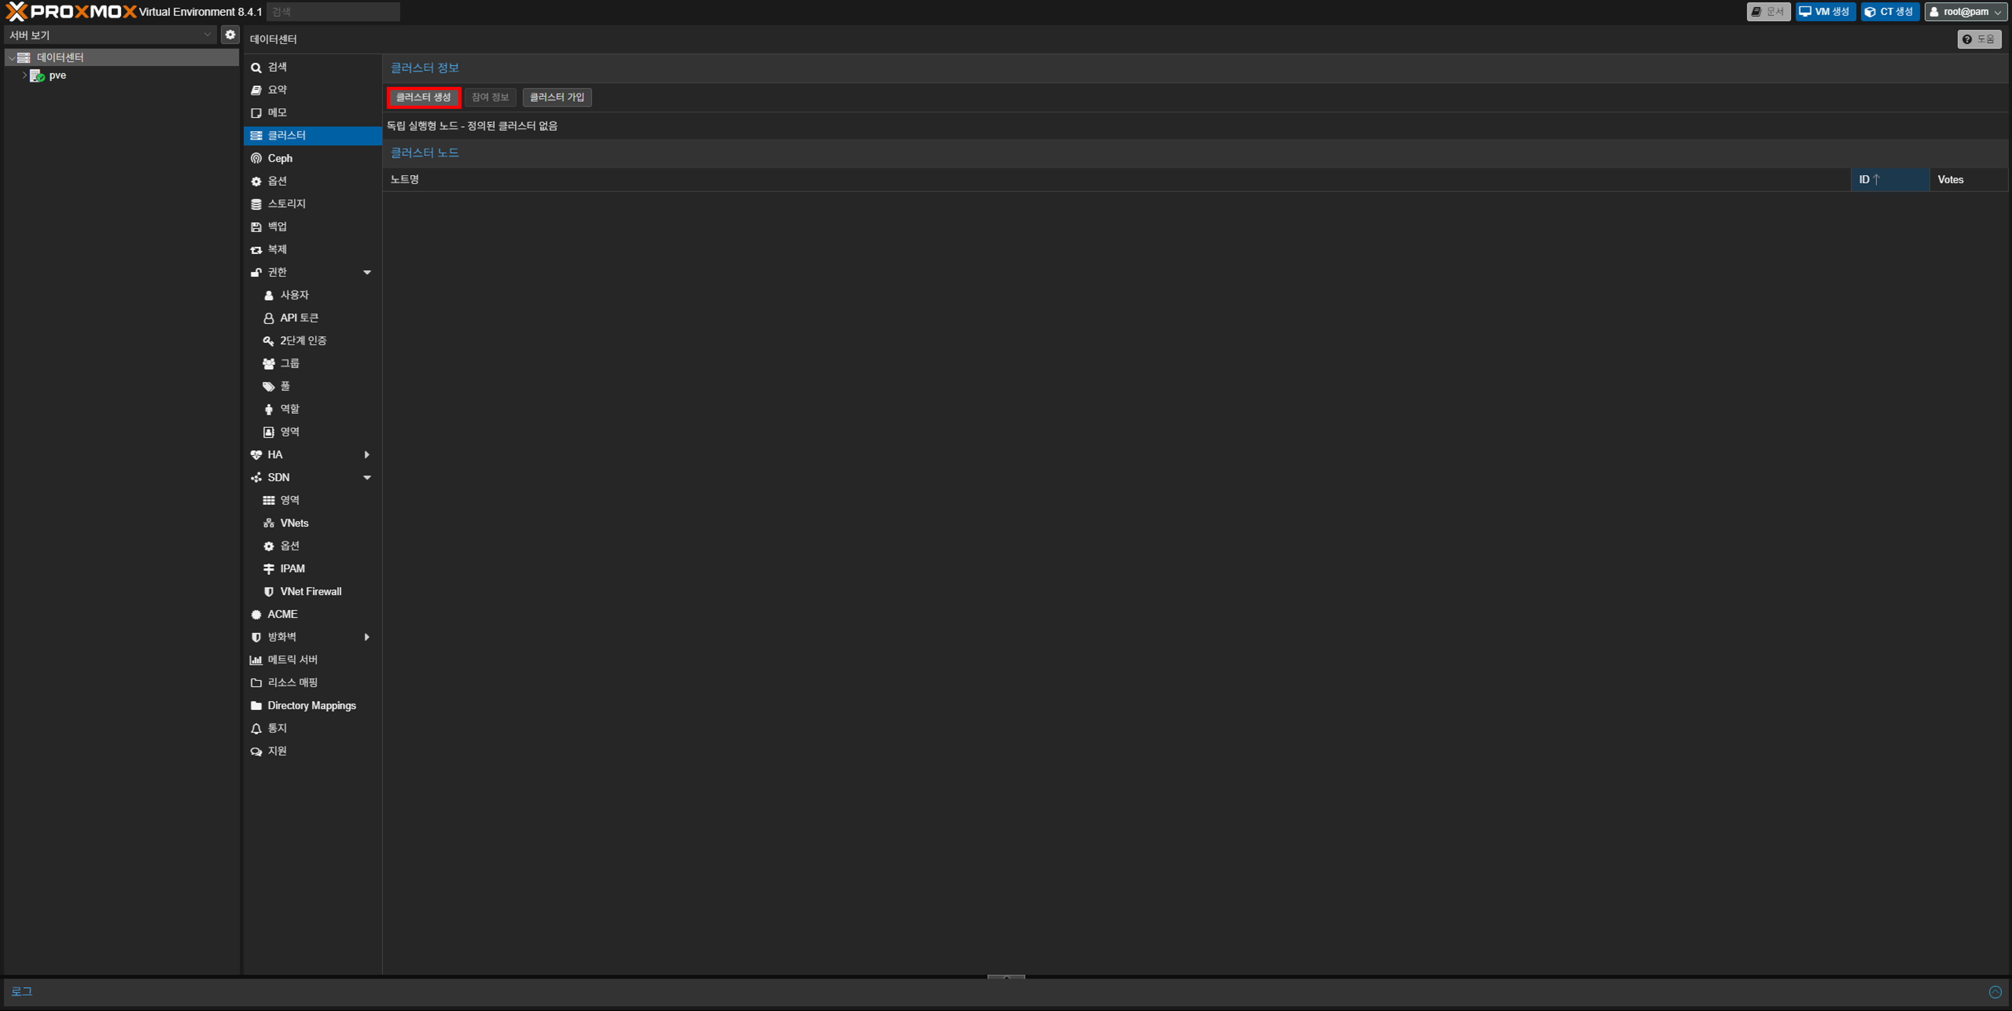2012x1011 pixels.
Task: Click the 클러스터 가입 button
Action: pos(557,97)
